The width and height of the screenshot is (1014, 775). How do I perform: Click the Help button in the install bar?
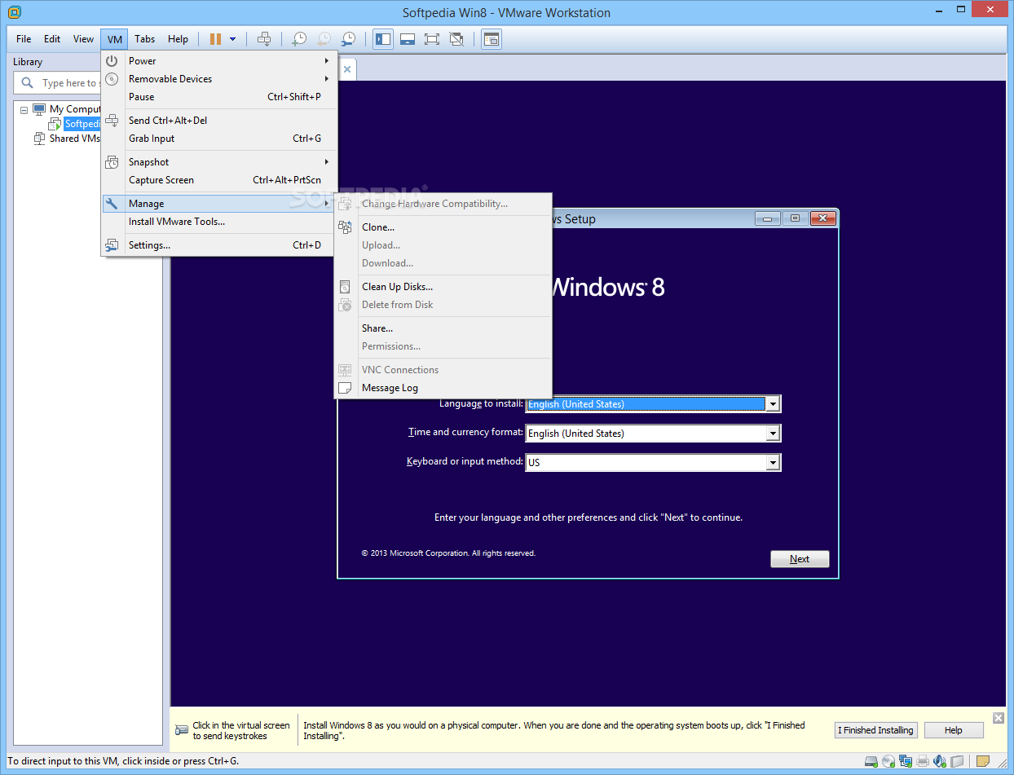[x=954, y=730]
